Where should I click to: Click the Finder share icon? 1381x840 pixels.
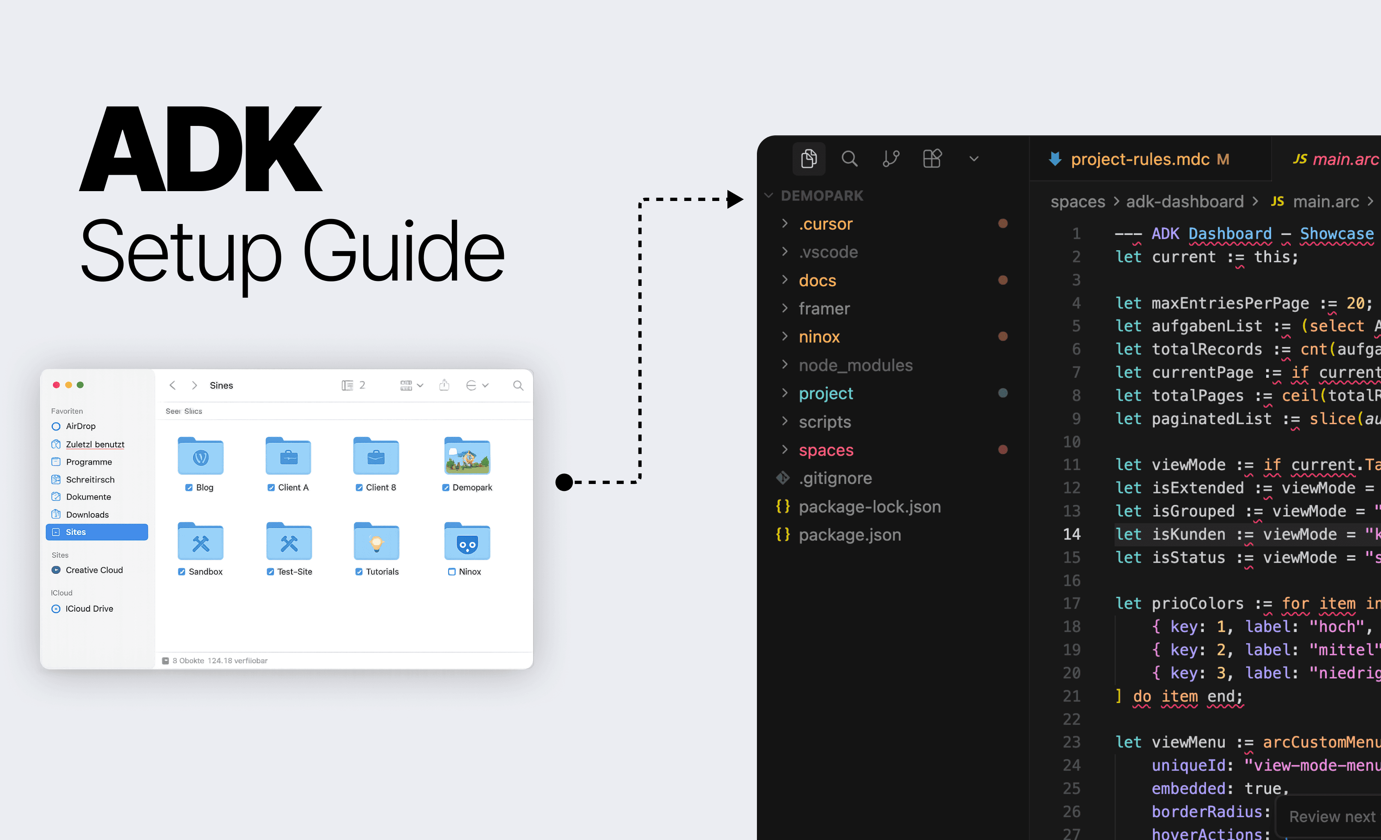tap(444, 385)
